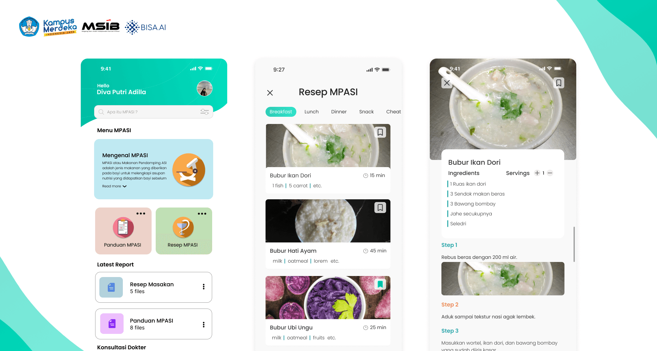This screenshot has width=657, height=351.
Task: Remove bookmark from Bubur Ubi Ungu
Action: [380, 284]
